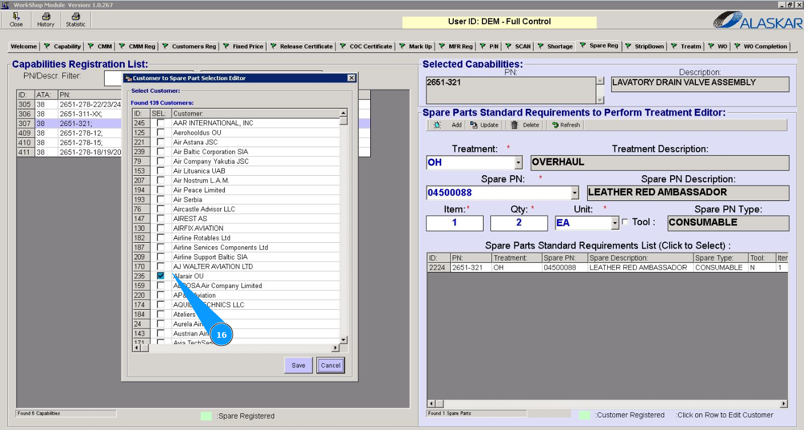This screenshot has height=430, width=804.
Task: Check the AIRFIX AVIATION checkbox
Action: (161, 228)
